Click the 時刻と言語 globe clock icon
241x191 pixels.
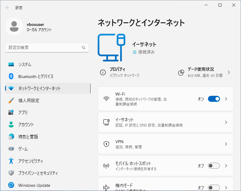[x=11, y=137]
